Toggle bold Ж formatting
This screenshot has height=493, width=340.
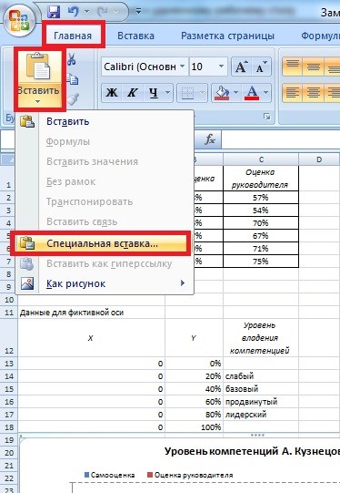pos(112,93)
